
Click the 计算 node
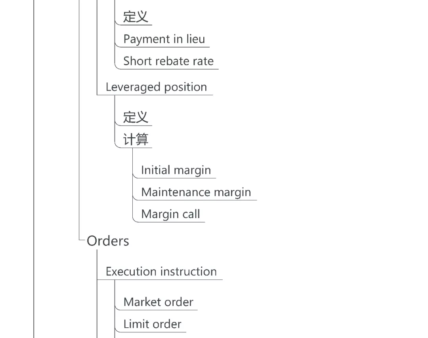coord(136,140)
